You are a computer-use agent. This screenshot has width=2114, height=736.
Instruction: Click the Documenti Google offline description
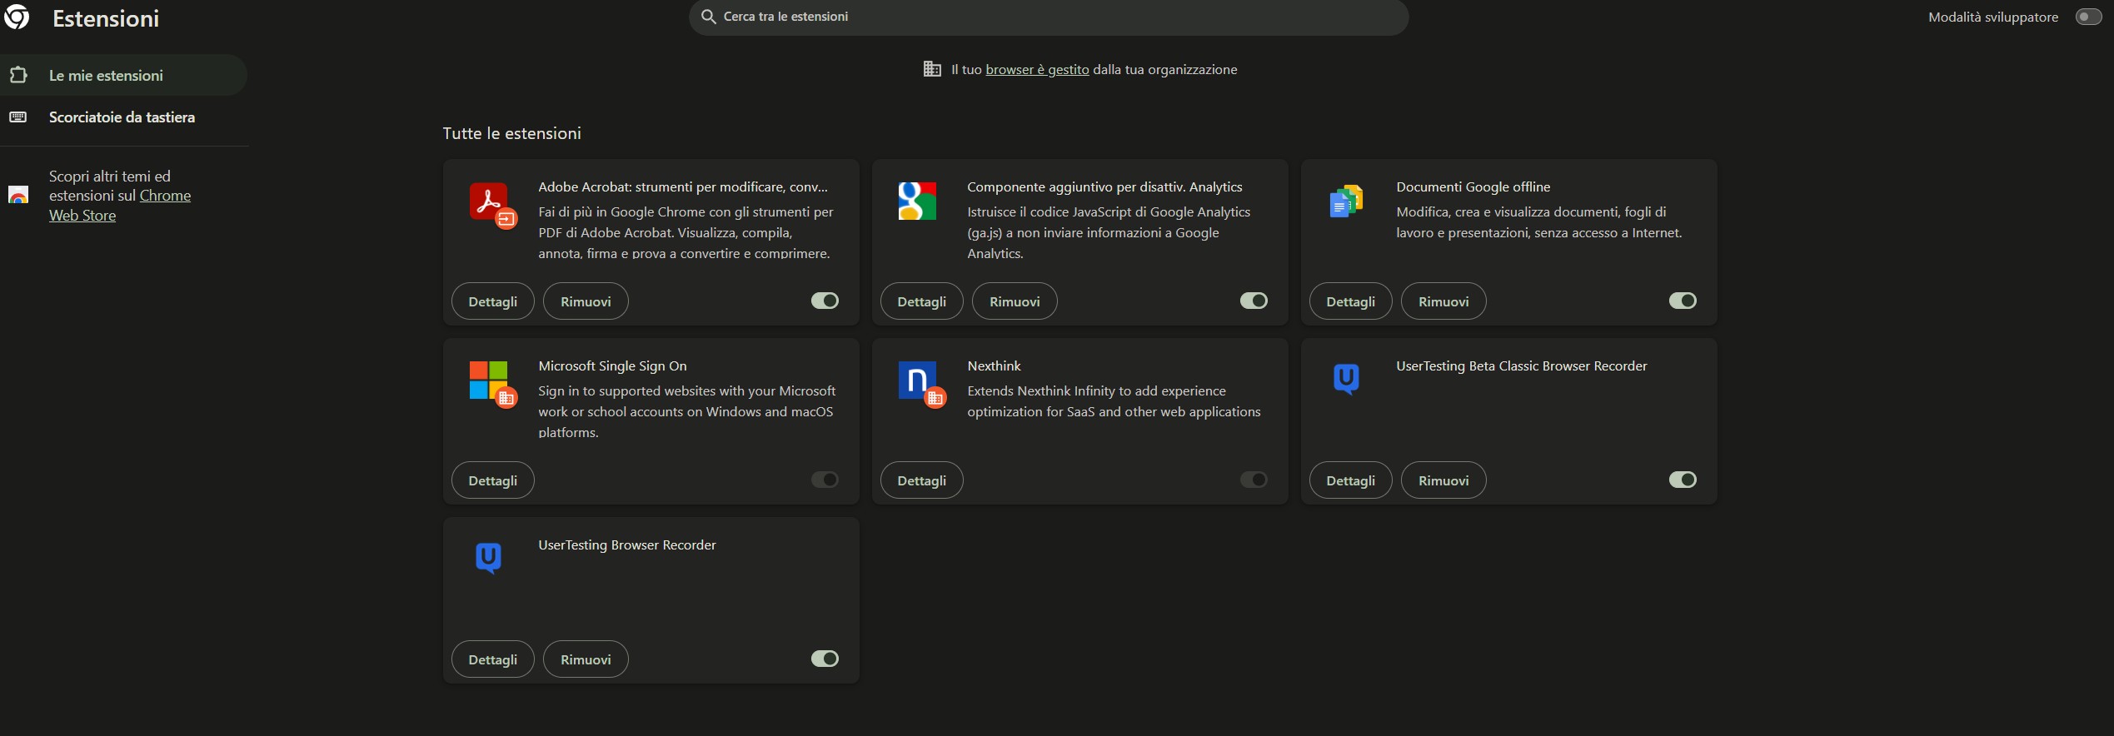coord(1539,222)
